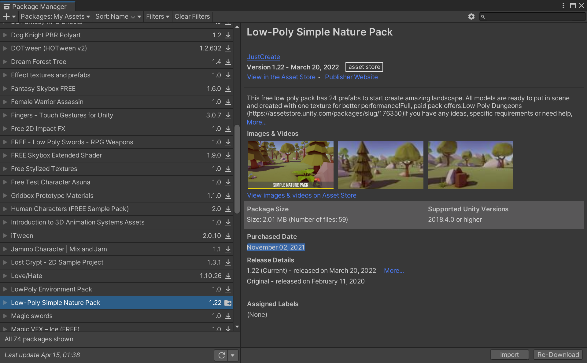Click the settings gear icon in Package Manager
Image resolution: width=587 pixels, height=363 pixels.
pos(471,16)
